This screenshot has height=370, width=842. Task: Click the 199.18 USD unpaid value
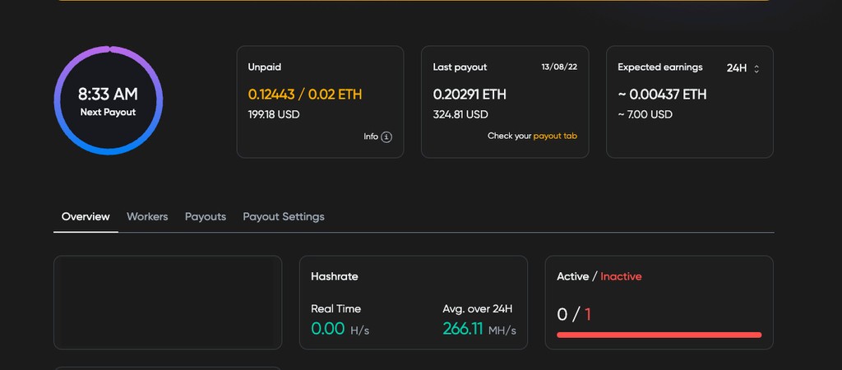[x=274, y=115]
